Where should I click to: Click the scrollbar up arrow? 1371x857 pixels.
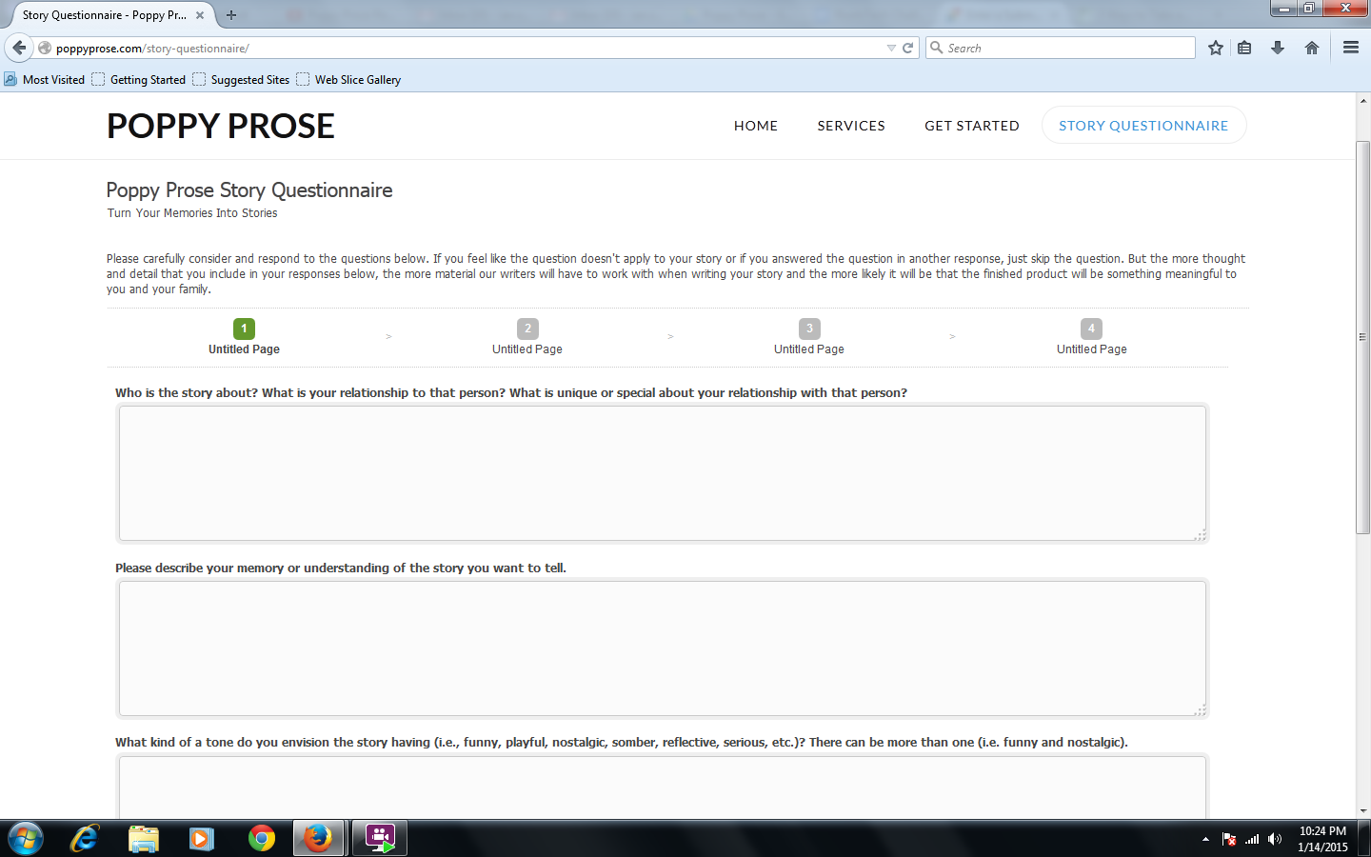coord(1362,100)
